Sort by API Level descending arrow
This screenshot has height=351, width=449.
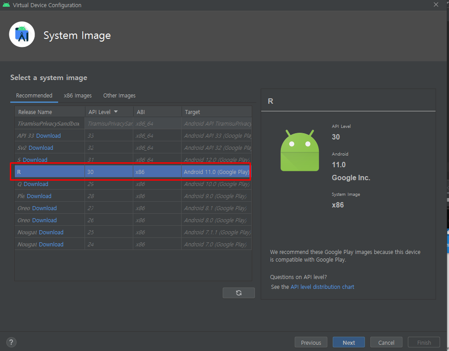[116, 112]
